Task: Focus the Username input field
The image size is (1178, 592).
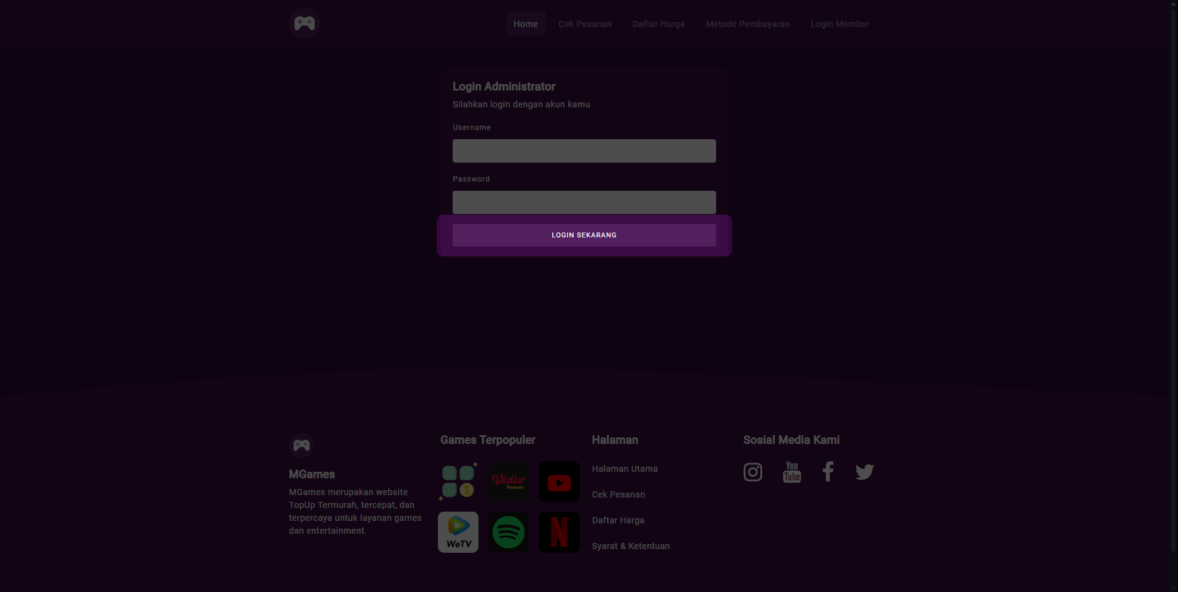Action: coord(584,151)
